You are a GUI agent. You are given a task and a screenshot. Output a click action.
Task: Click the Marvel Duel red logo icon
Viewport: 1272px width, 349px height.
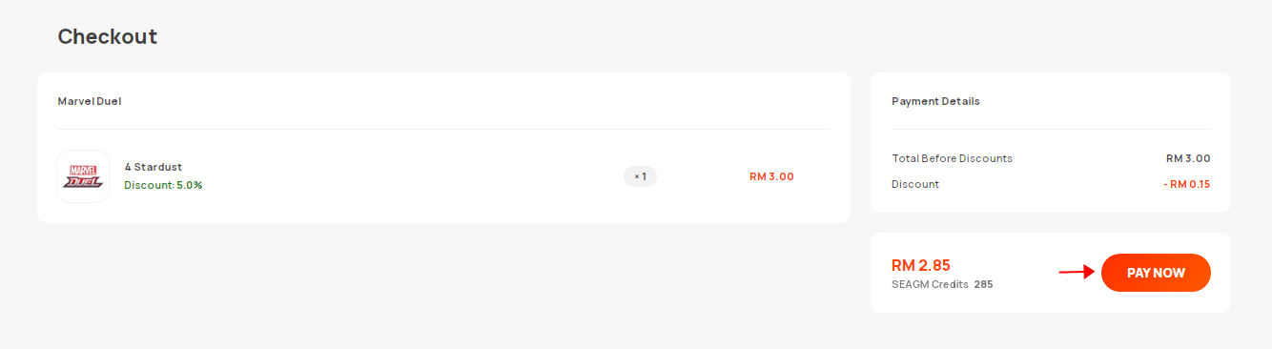click(x=83, y=176)
